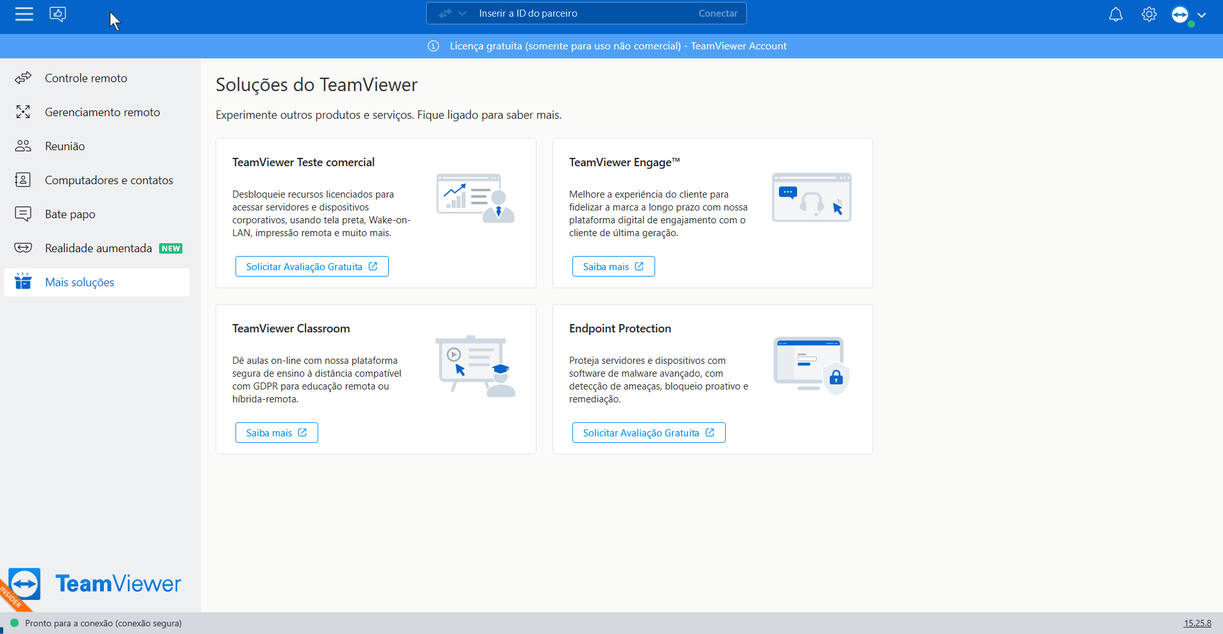This screenshot has width=1223, height=634.
Task: Click Saiba mais under TeamViewer Engage
Action: 613,266
